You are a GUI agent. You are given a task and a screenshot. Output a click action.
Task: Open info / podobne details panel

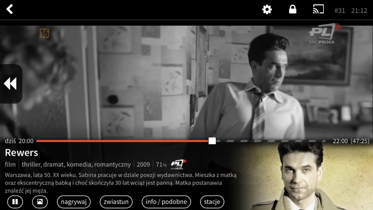tap(166, 202)
